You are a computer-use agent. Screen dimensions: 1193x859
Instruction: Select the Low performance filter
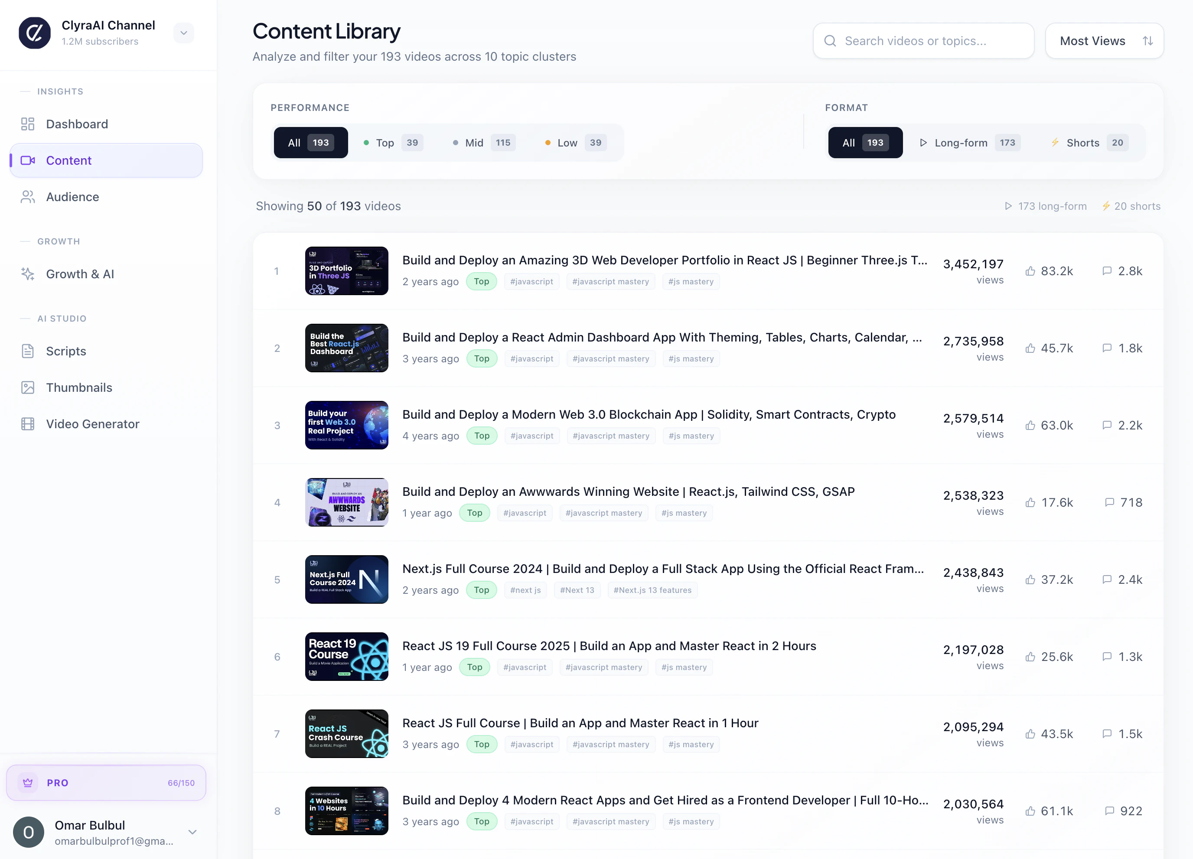575,143
